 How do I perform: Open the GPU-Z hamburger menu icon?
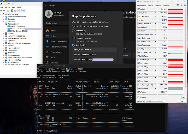click(185, 5)
